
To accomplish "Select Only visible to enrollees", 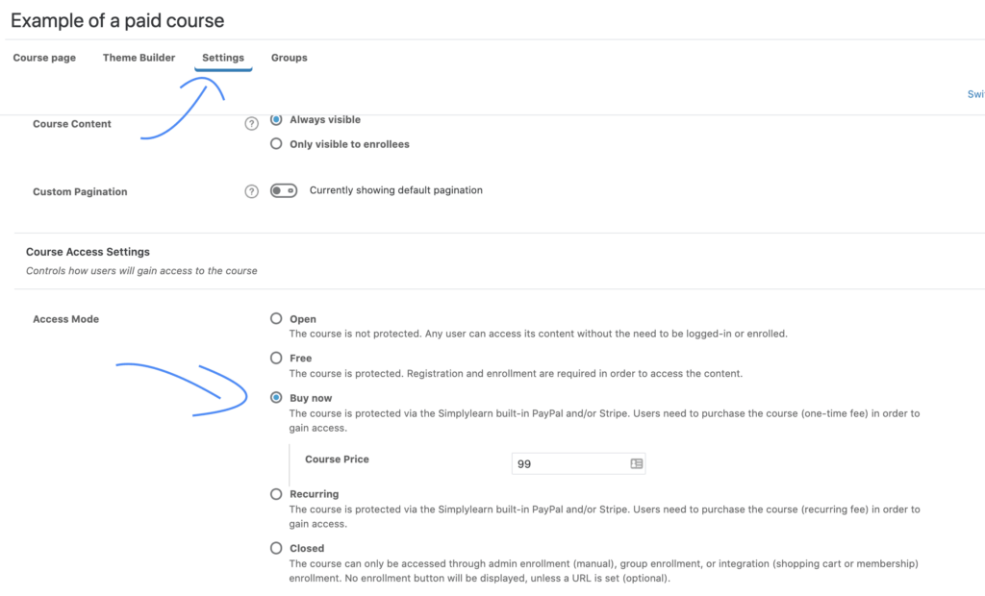I will (x=277, y=144).
